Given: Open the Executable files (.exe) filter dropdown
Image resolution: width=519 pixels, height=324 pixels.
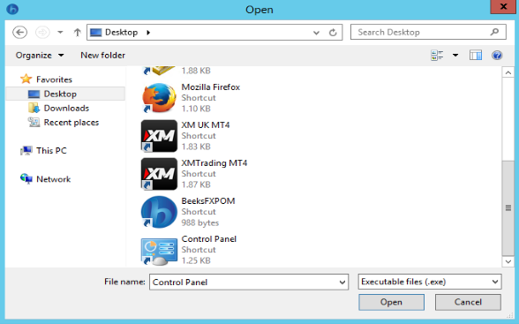Looking at the screenshot, I should coord(430,282).
